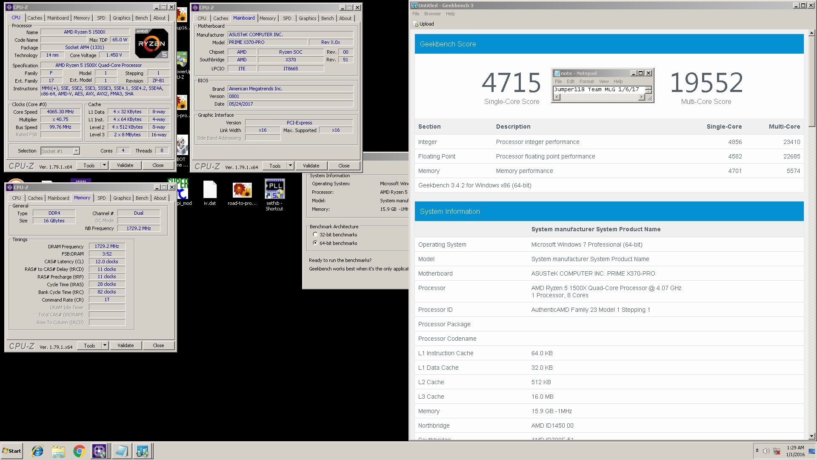
Task: Open Windows Explorer folder icon on taskbar
Action: (x=58, y=451)
